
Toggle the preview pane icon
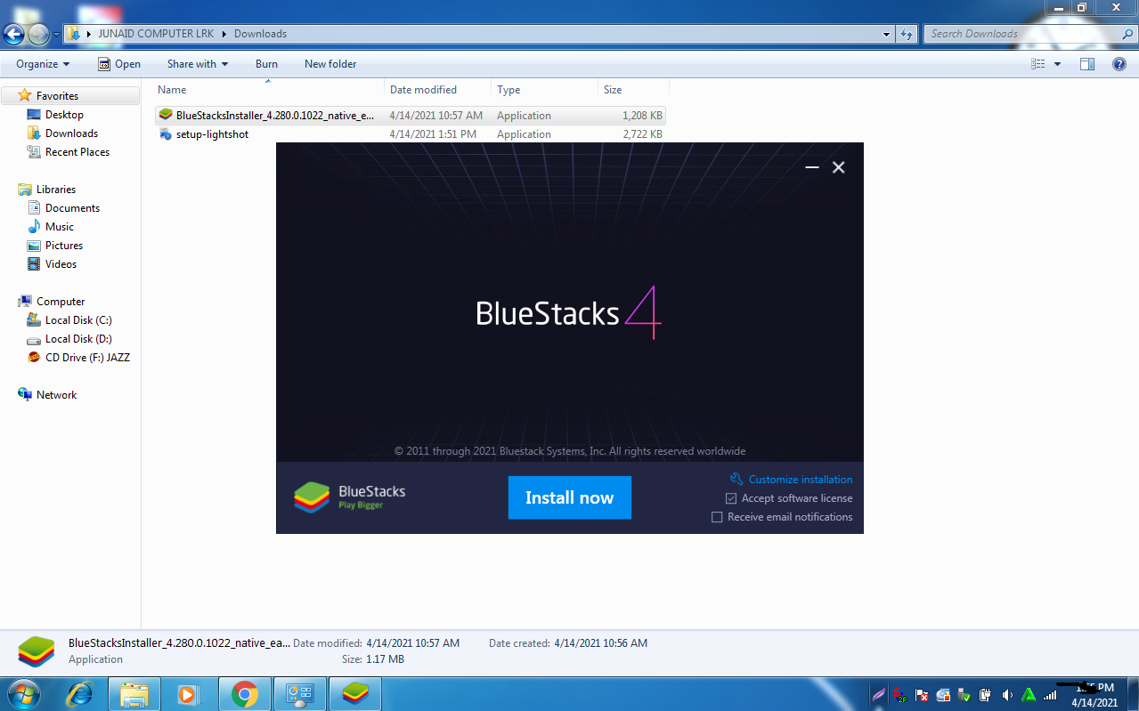point(1086,64)
